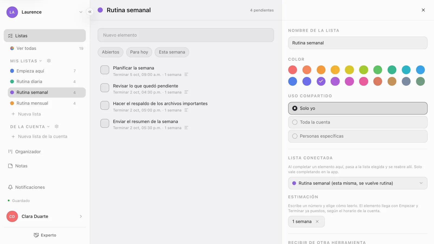
Task: Open De la cuenta settings gear
Action: (x=57, y=127)
